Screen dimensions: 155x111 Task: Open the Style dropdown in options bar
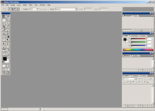pos(76,9)
